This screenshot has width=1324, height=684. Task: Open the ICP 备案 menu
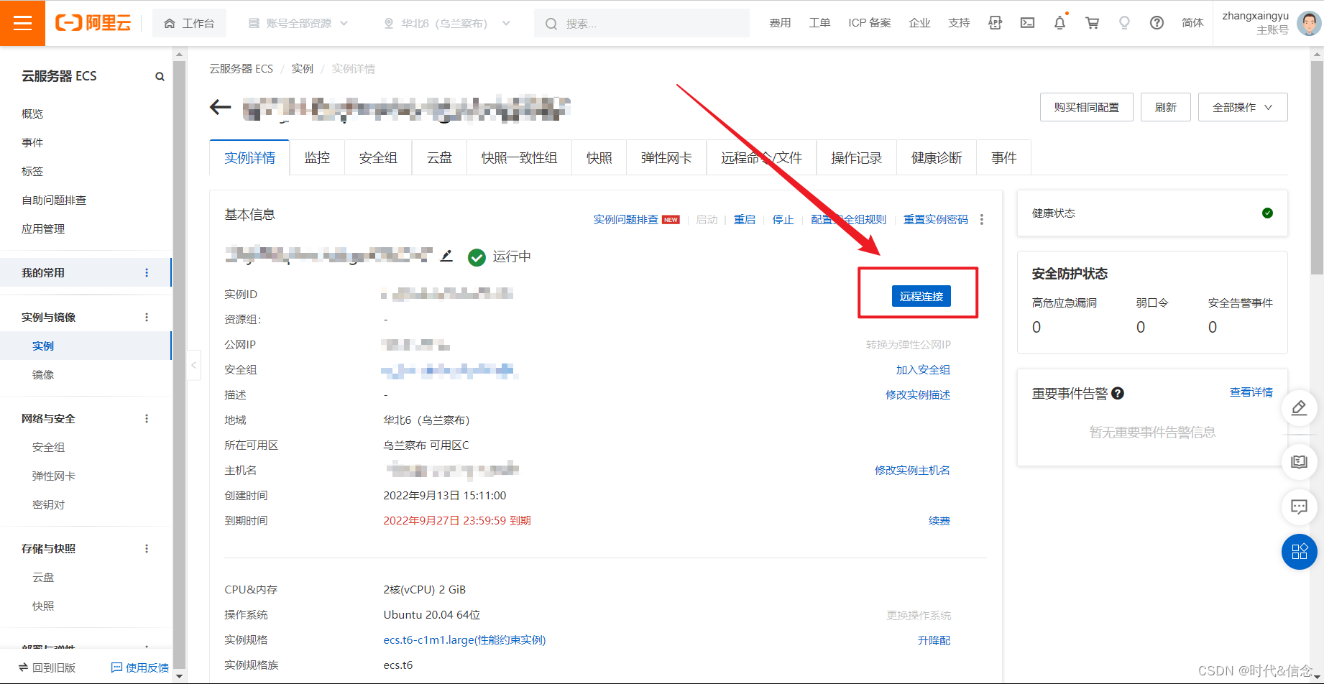tap(869, 23)
